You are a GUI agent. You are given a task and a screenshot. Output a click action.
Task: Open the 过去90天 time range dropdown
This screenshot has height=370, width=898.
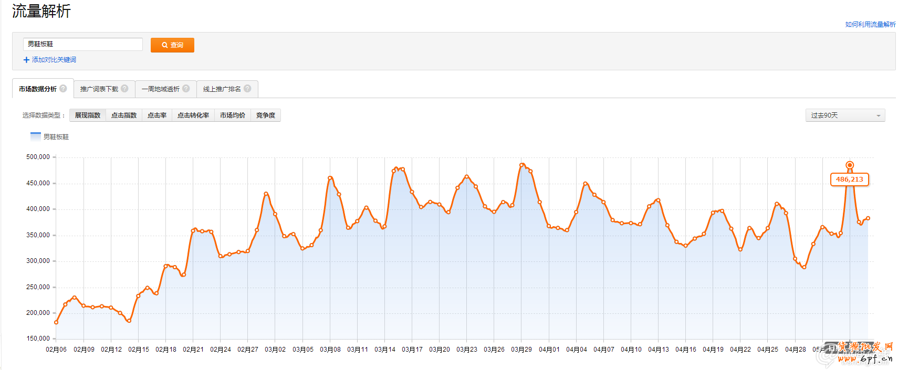845,115
